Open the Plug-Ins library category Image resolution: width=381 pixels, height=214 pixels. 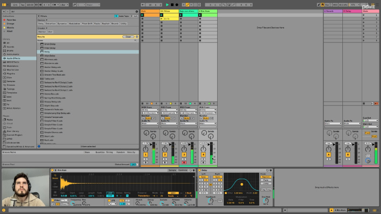[x=11, y=74]
